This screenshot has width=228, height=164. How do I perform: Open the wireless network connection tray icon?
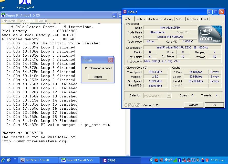point(170,160)
